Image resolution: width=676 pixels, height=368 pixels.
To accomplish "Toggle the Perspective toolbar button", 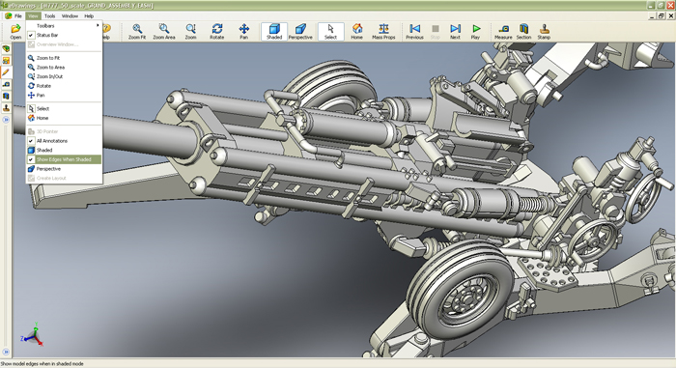I will pyautogui.click(x=300, y=32).
